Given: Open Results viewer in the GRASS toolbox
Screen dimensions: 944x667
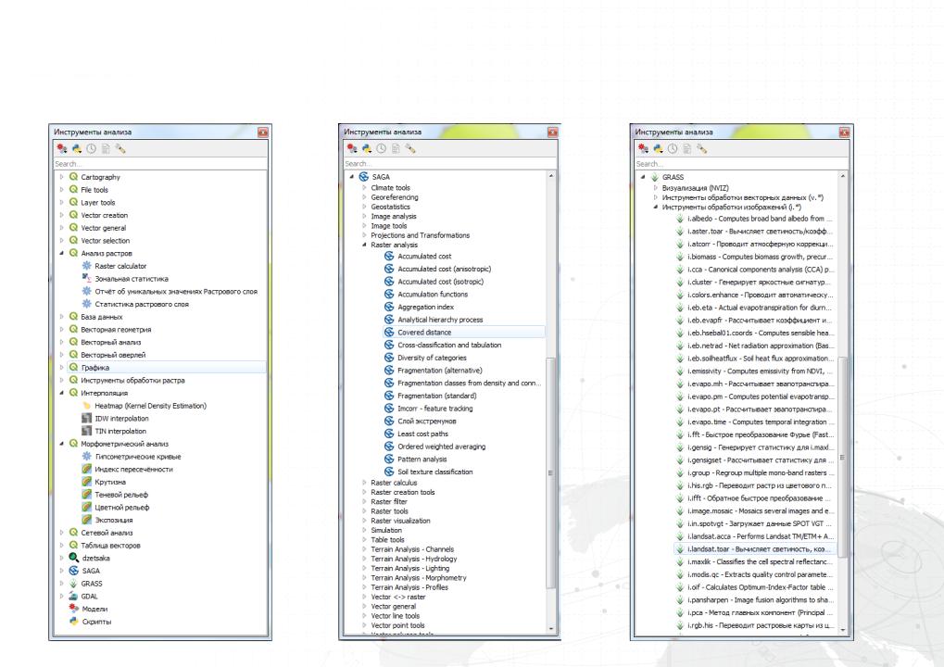Looking at the screenshot, I should [x=687, y=149].
